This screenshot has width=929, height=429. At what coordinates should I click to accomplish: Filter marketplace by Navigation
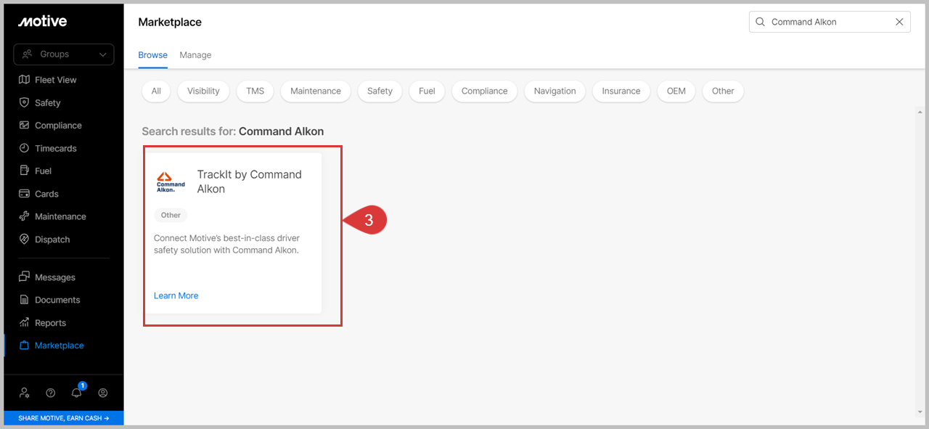[555, 91]
